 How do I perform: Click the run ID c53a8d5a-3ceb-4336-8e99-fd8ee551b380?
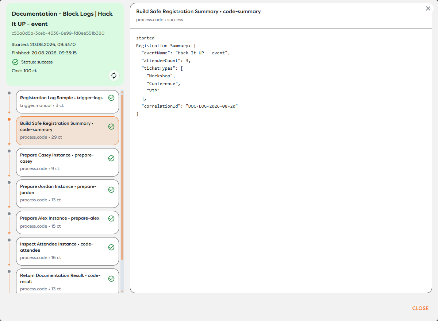(58, 33)
